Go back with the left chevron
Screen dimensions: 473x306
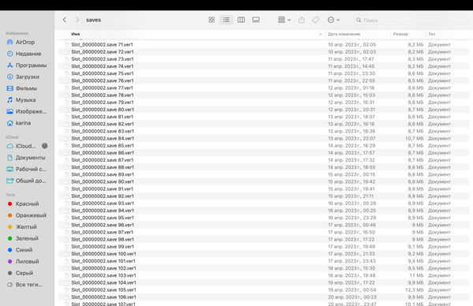(x=65, y=20)
